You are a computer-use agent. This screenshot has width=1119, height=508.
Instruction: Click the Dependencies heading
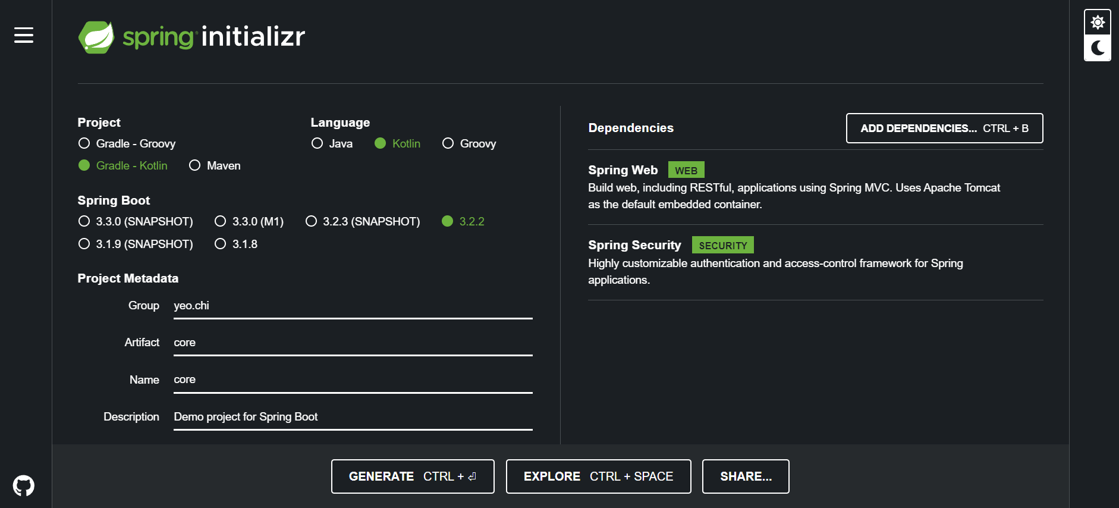click(631, 128)
